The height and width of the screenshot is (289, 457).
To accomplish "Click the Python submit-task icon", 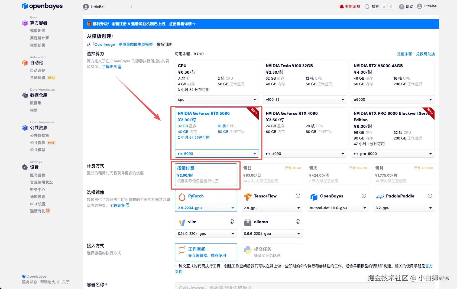I will 248,250.
